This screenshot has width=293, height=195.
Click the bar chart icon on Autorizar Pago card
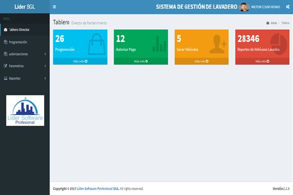[158, 44]
